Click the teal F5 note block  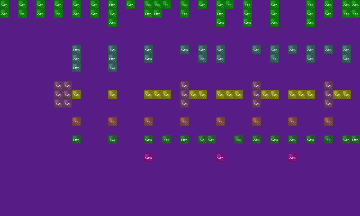[x=274, y=59]
